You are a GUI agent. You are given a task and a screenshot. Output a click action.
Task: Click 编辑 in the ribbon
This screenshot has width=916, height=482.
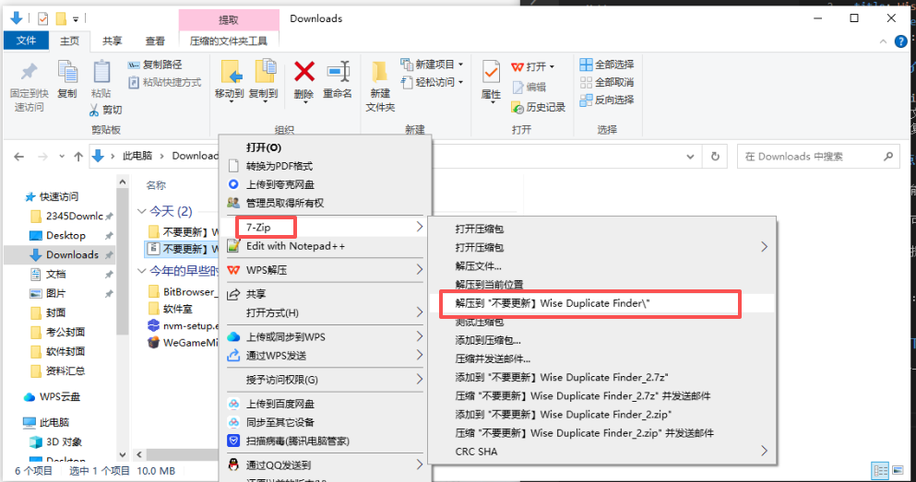pos(529,87)
